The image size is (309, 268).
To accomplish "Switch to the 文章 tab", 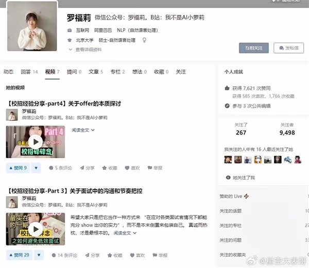I will tap(95, 72).
